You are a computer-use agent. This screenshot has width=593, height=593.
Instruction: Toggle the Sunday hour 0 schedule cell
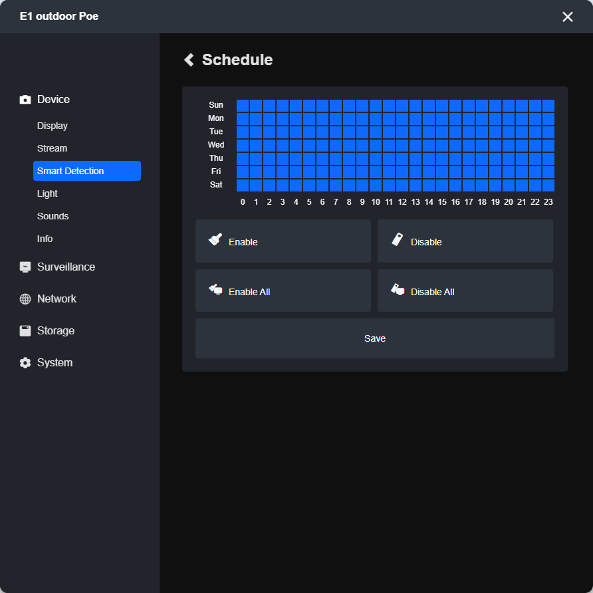[x=243, y=106]
